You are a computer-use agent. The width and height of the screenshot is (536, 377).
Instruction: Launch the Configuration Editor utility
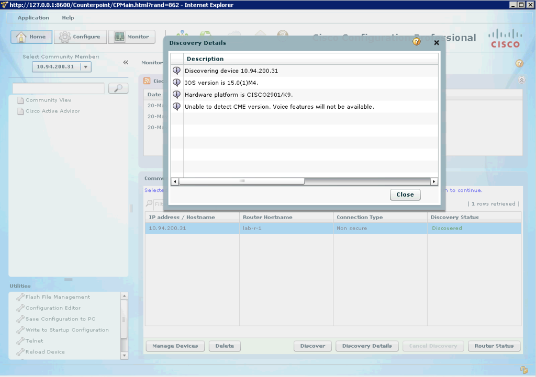click(x=53, y=308)
